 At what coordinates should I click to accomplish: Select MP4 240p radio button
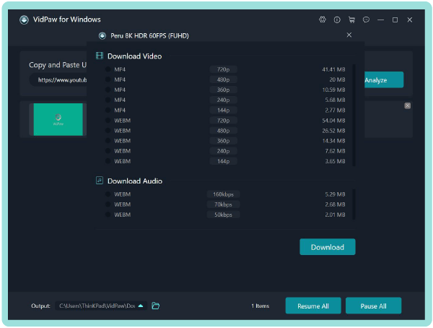[x=108, y=100]
